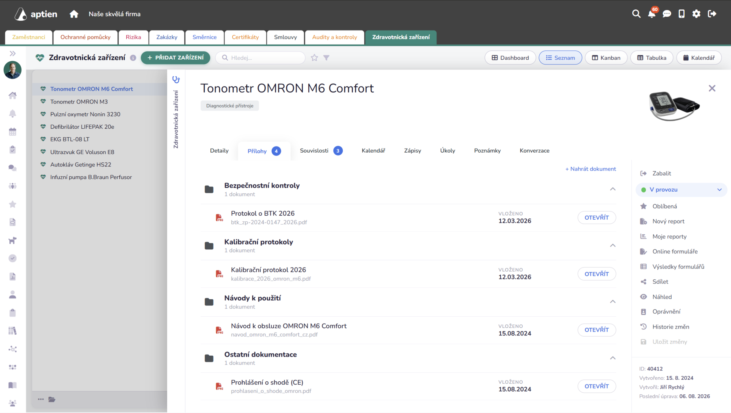Screen dimensions: 731x413
Task: Collapse the Bezpečnostní kontroly folder chevron
Action: click(612, 189)
